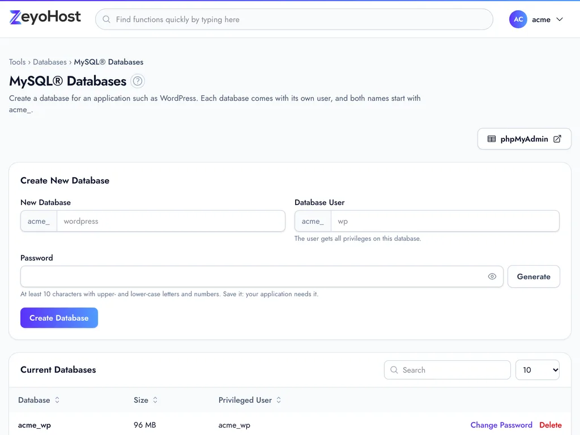Open the MySQL Databases help icon
This screenshot has width=580, height=435.
138,81
